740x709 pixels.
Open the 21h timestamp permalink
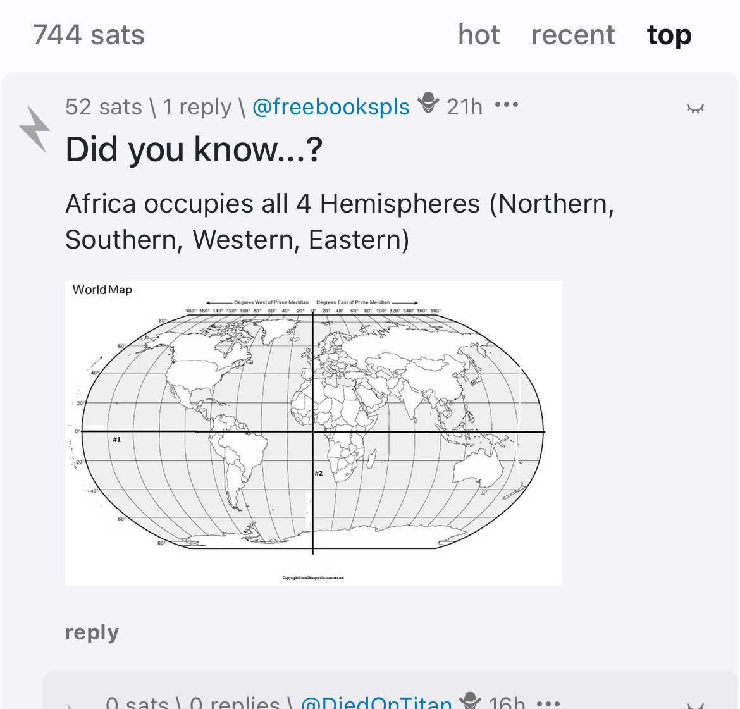[464, 107]
